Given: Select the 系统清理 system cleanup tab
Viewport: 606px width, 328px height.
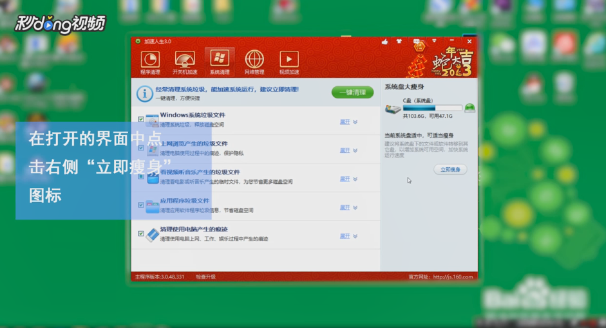Looking at the screenshot, I should (220, 62).
